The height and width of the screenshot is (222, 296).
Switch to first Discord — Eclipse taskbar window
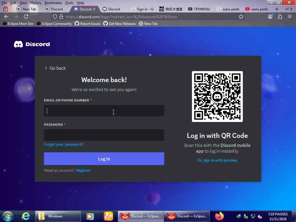coord(141,216)
